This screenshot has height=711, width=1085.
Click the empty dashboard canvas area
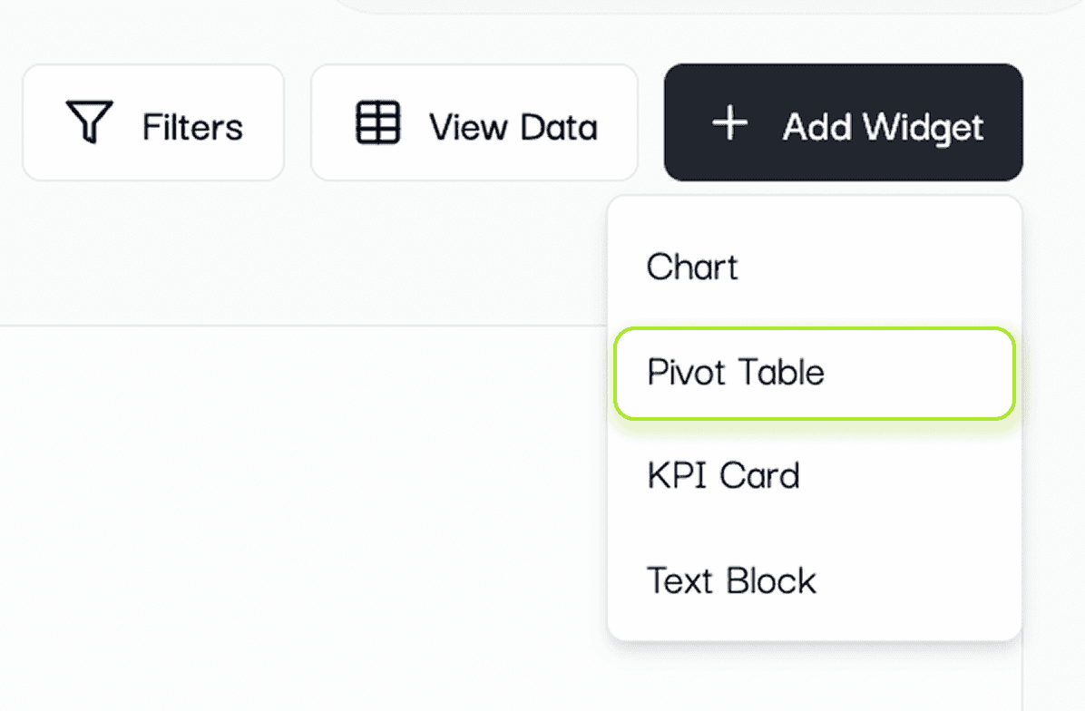[x=299, y=517]
